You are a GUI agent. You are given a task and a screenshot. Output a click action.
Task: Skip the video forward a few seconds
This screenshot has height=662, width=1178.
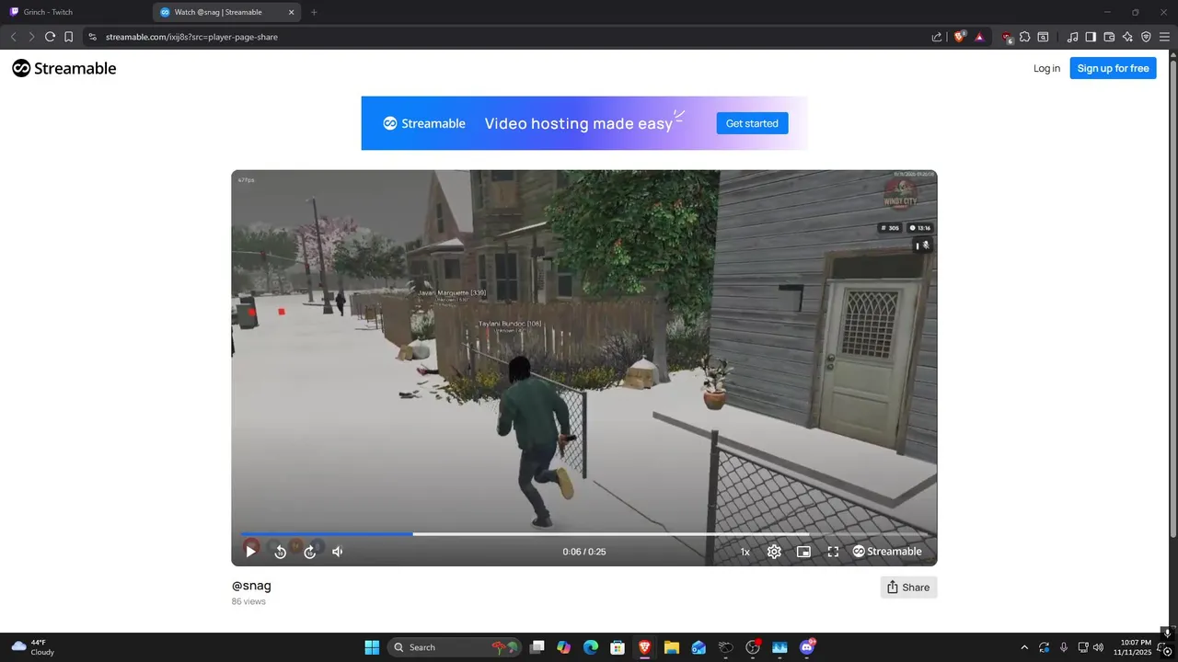(310, 552)
